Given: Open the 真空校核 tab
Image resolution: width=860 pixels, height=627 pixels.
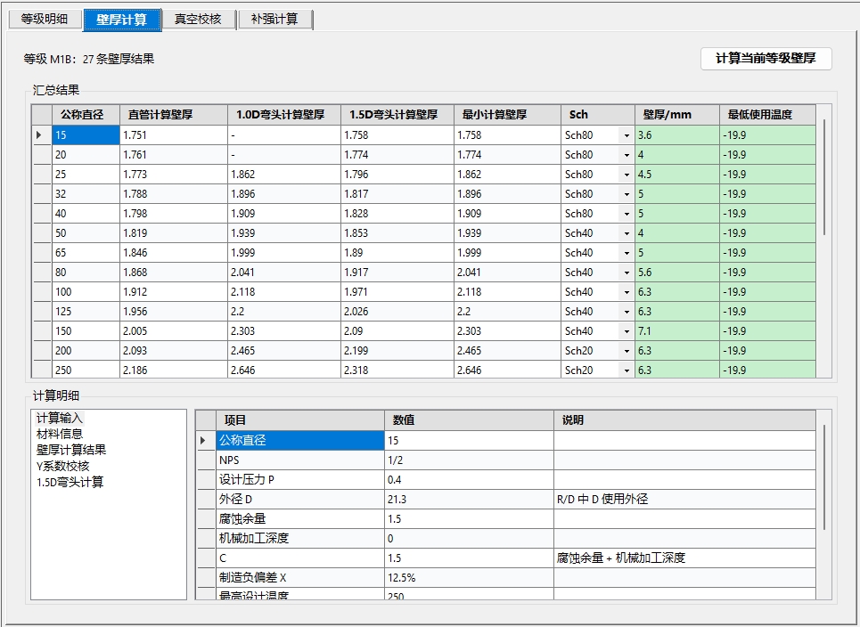Looking at the screenshot, I should coord(199,20).
